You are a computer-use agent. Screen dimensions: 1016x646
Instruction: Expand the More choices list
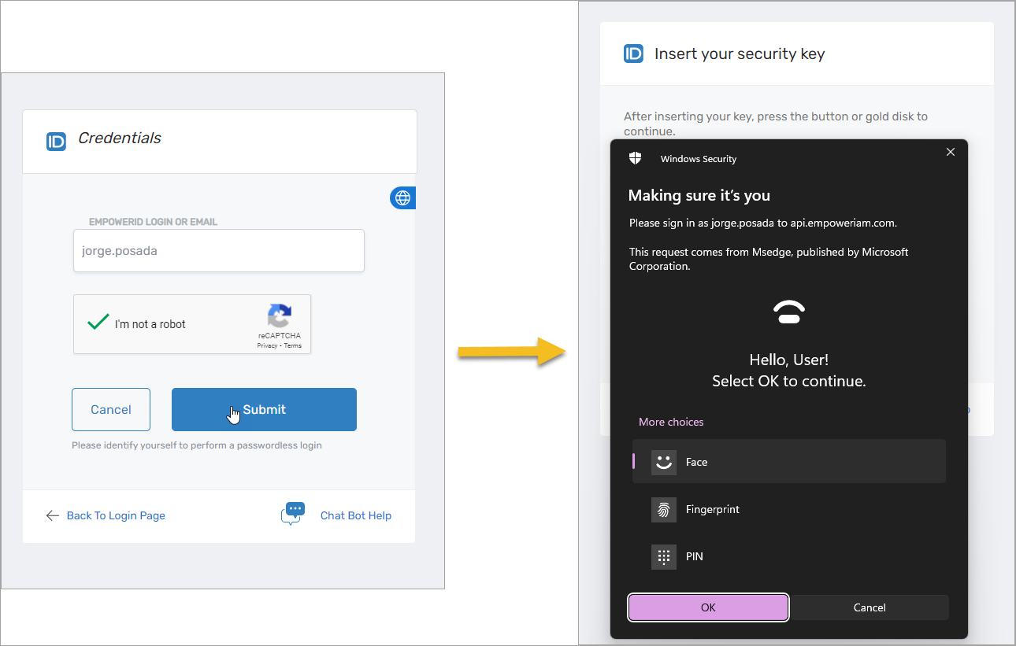click(671, 422)
